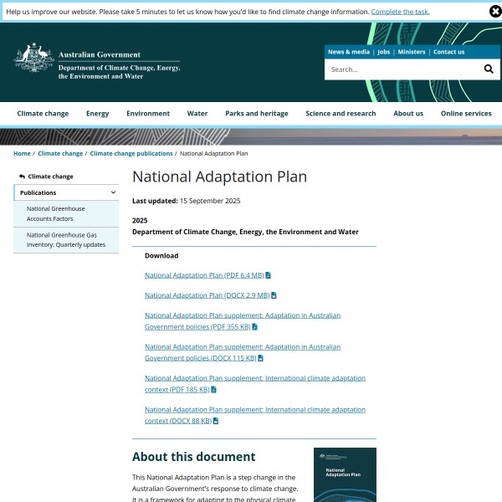This screenshot has width=502, height=502.
Task: Open National Greenhouse Accounts Factors sidebar item
Action: pos(50,213)
